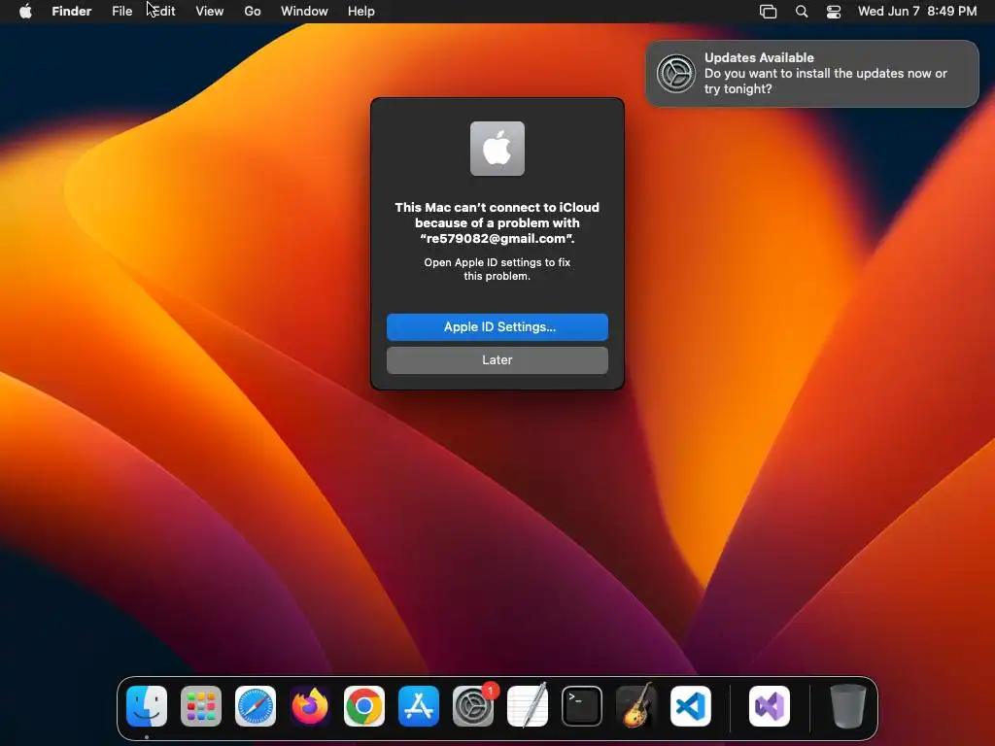Image resolution: width=995 pixels, height=746 pixels.
Task: Open Launchpad from the Dock
Action: click(x=201, y=706)
